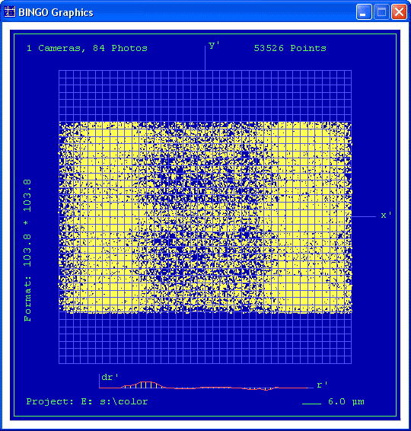Click the dr' label of distortion curve
This screenshot has height=431, width=411.
click(110, 377)
